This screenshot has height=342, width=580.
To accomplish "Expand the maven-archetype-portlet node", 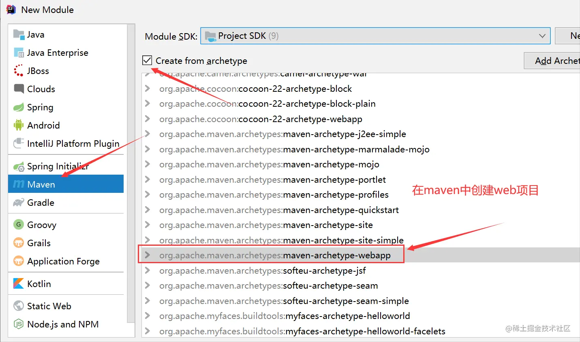I will point(148,179).
